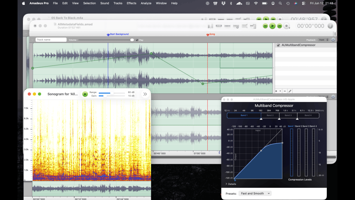
Task: Click the green envelope point at track start
Action: coord(33,68)
